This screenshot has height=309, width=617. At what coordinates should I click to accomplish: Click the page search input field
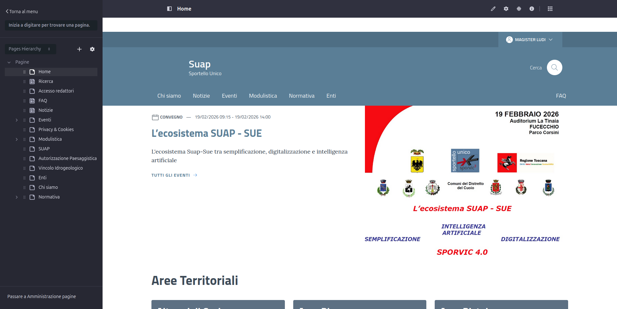click(x=51, y=25)
